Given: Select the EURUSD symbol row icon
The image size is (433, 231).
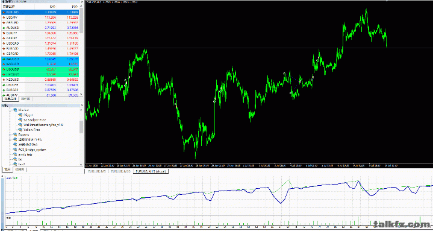Looking at the screenshot, I should 4,12.
